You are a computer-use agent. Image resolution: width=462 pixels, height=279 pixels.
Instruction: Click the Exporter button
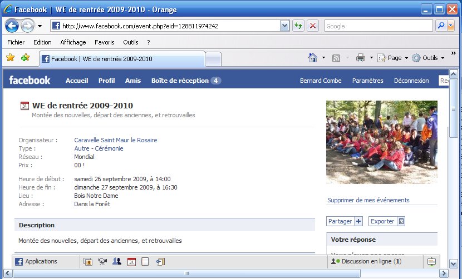(x=387, y=221)
